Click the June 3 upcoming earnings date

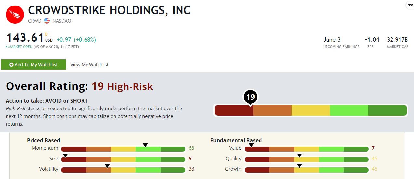pyautogui.click(x=332, y=40)
